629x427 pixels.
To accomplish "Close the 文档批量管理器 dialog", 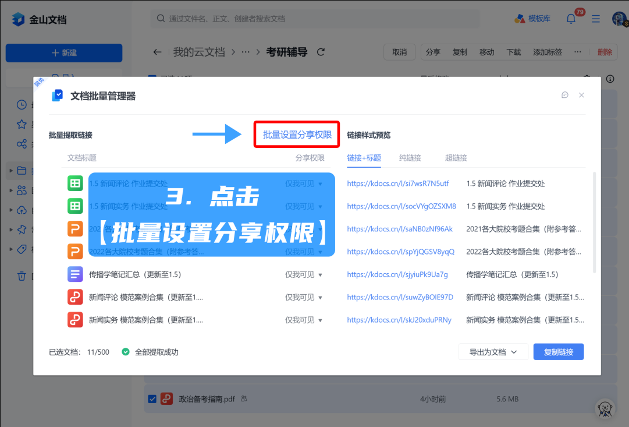I will tap(581, 95).
